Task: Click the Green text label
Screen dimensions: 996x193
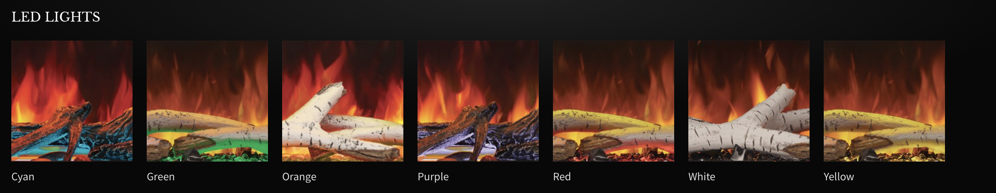Action: (x=161, y=176)
